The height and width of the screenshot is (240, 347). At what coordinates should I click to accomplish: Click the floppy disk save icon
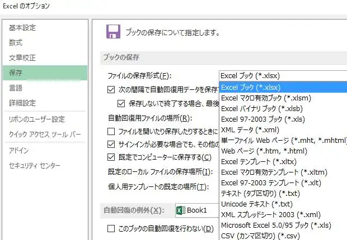tap(114, 32)
